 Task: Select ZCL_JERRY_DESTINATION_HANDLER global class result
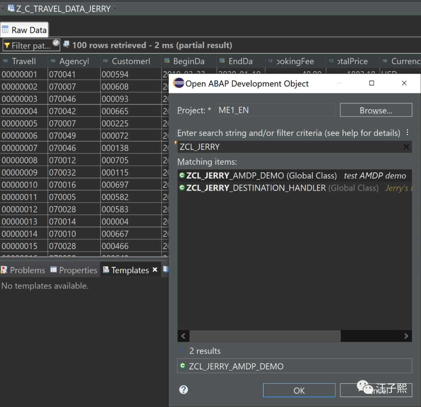[294, 188]
